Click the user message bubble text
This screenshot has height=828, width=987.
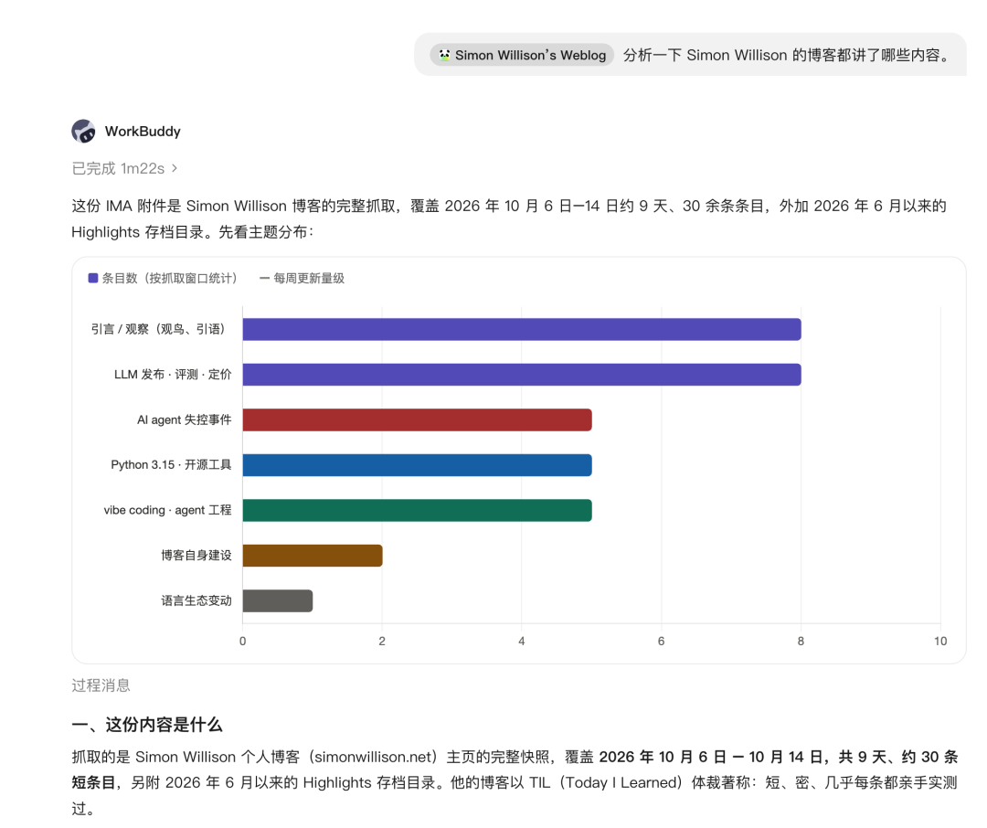(787, 56)
